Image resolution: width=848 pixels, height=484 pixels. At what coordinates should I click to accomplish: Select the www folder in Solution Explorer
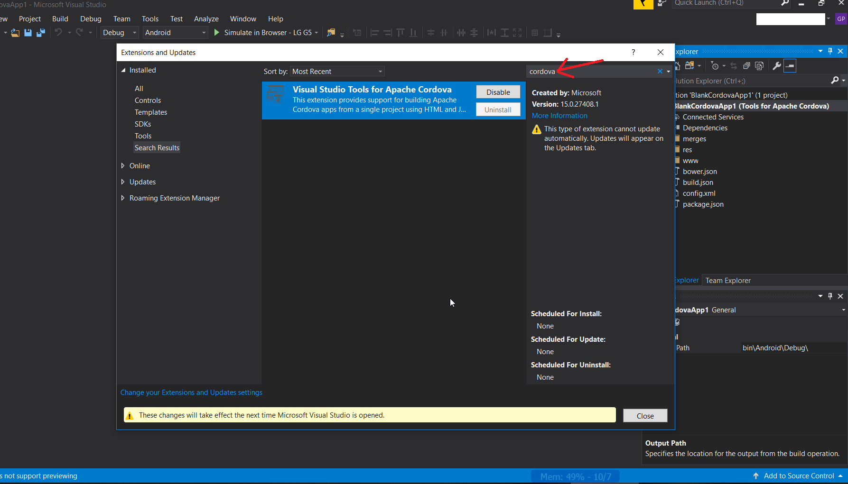click(x=690, y=161)
